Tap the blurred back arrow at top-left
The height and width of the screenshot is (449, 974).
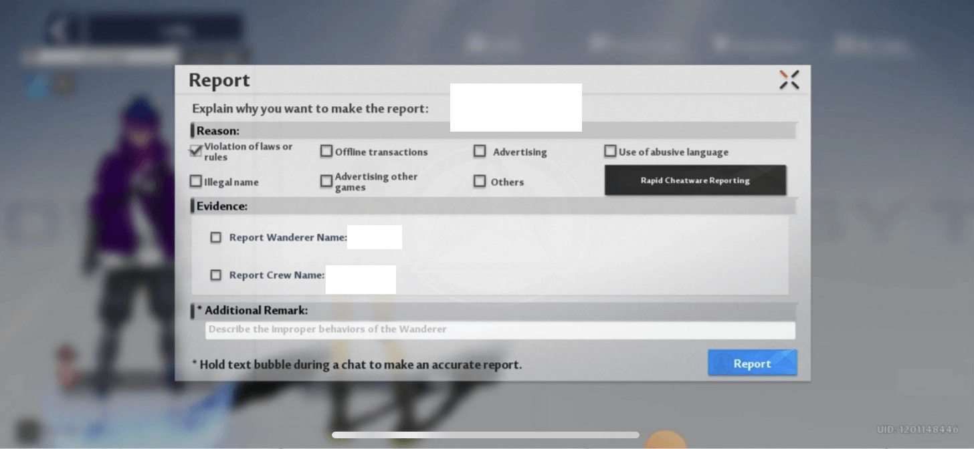coord(60,30)
